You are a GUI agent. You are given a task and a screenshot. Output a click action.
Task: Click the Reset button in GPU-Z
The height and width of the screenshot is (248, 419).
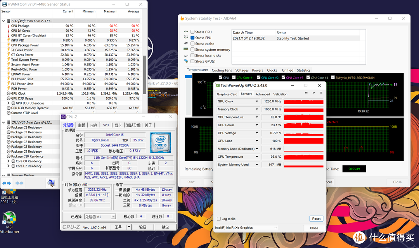pos(316,219)
